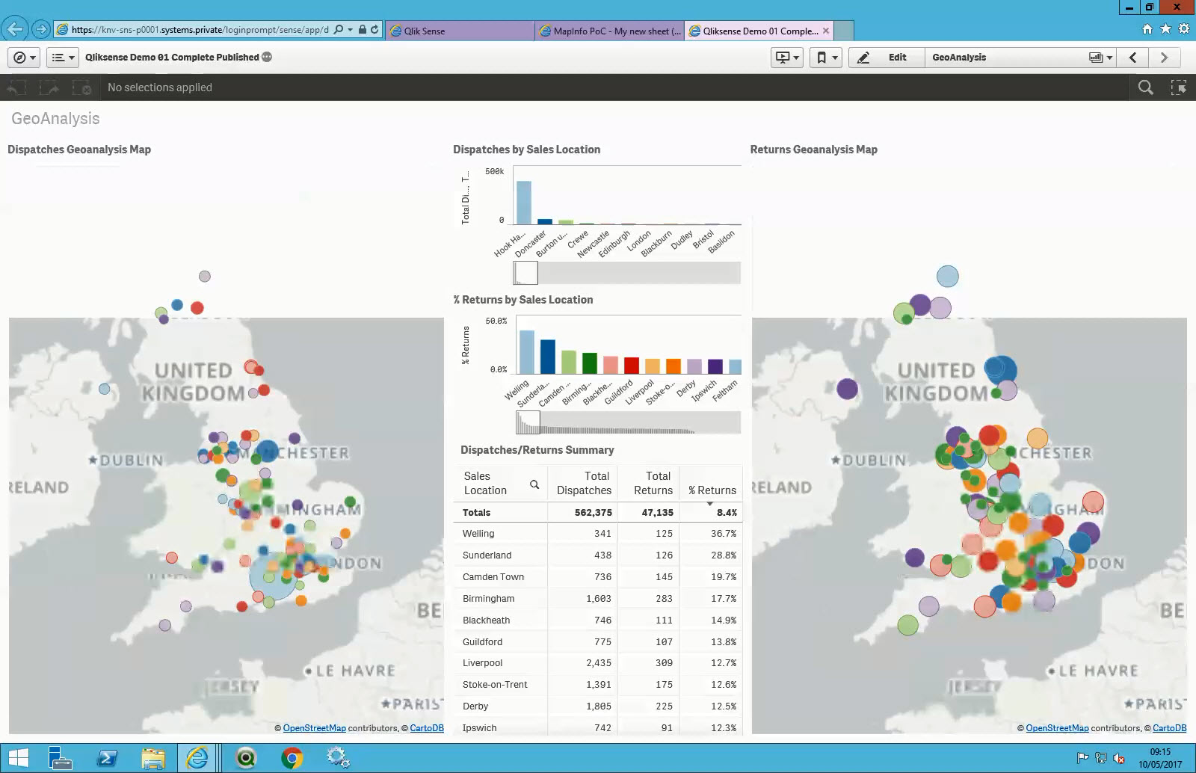Open the list menu dropdown in toolbar
This screenshot has width=1196, height=773.
(63, 58)
